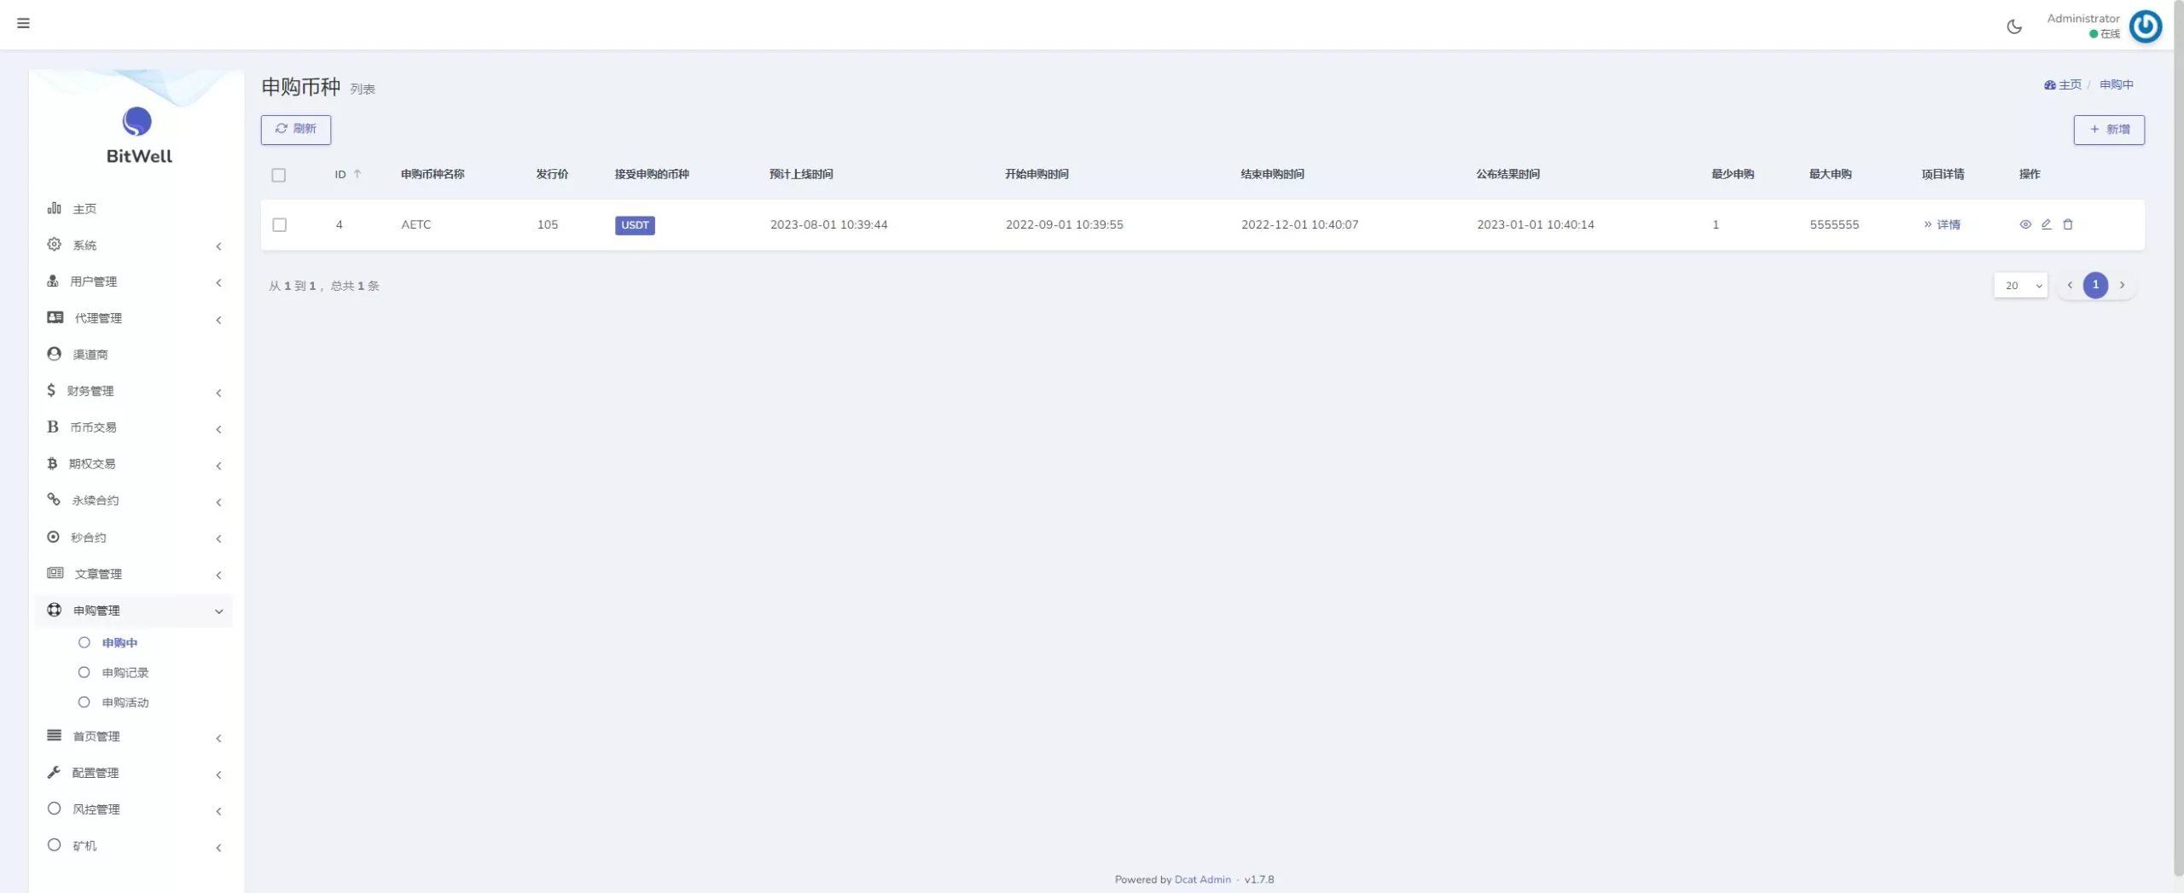Toggle dark mode with the moon icon

(2014, 26)
